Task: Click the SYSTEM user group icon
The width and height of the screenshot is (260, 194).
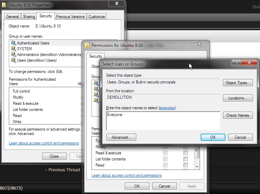Action: 14,48
